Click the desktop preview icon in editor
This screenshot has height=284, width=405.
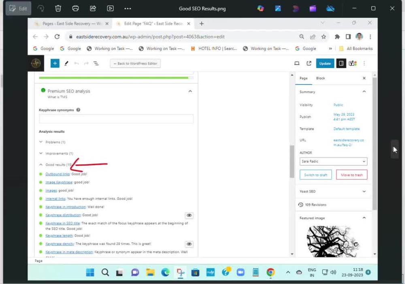pyautogui.click(x=297, y=63)
